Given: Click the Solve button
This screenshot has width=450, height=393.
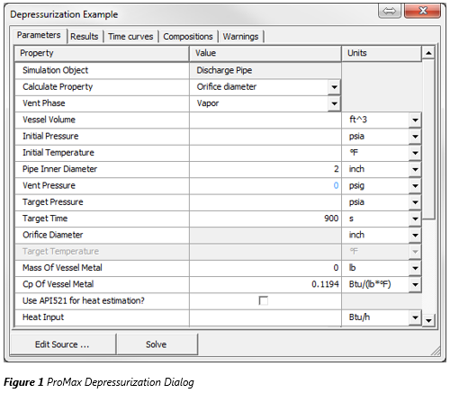Looking at the screenshot, I should pyautogui.click(x=157, y=344).
